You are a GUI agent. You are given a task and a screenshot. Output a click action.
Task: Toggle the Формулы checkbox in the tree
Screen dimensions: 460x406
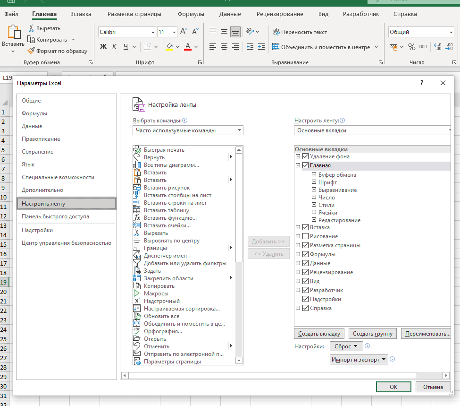click(305, 254)
